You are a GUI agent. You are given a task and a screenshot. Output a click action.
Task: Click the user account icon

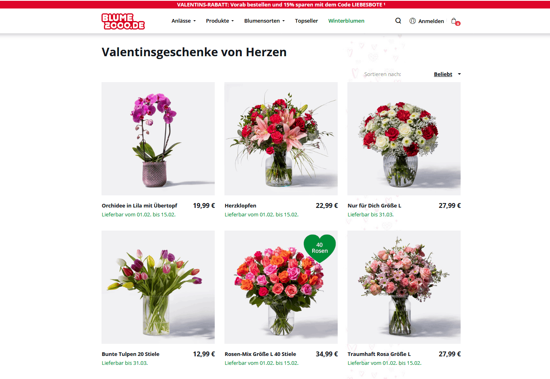[x=412, y=21]
